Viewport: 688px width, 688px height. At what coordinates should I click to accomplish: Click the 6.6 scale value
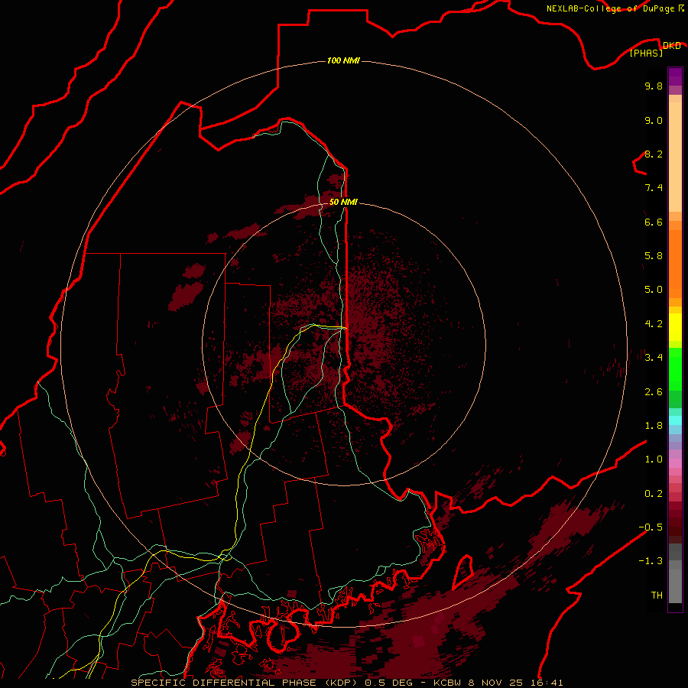tap(654, 222)
